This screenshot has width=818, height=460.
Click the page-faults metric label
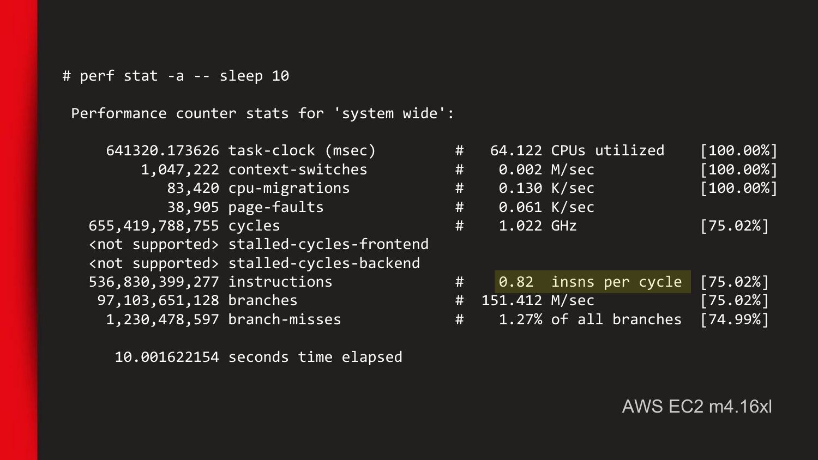pos(276,207)
